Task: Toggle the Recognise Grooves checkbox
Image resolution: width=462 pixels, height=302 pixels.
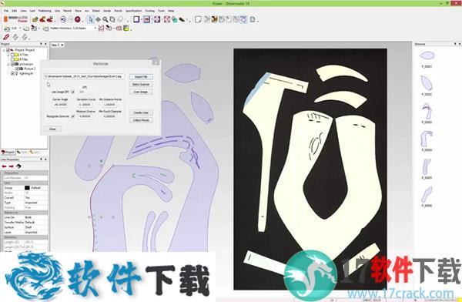Action: 73,116
